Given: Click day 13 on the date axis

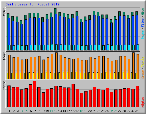Looking at the screenshot, I should [60, 111].
